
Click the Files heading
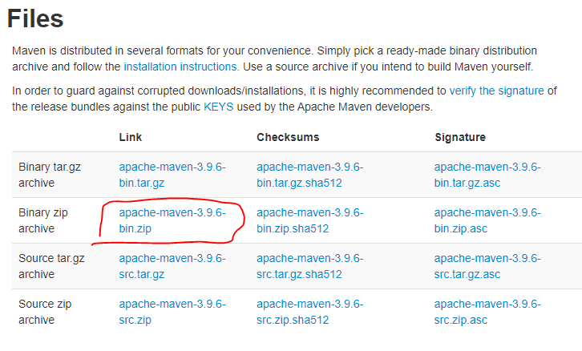tap(35, 18)
